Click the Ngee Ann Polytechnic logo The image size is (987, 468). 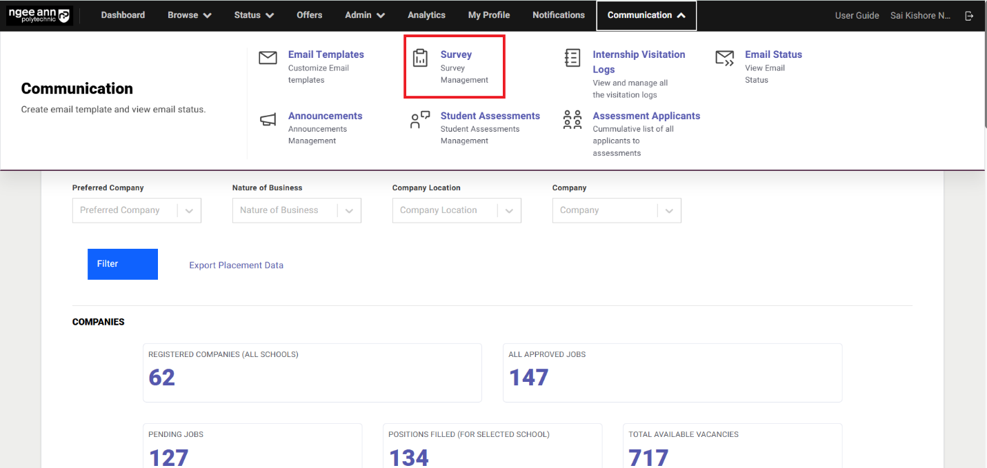tap(39, 16)
